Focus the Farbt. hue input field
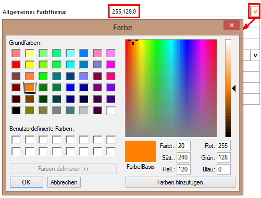 click(x=183, y=146)
